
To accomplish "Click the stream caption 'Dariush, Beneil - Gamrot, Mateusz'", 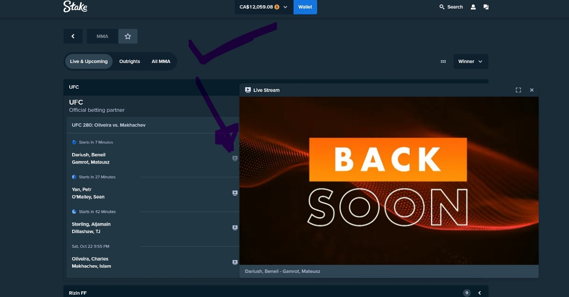I will (x=283, y=271).
